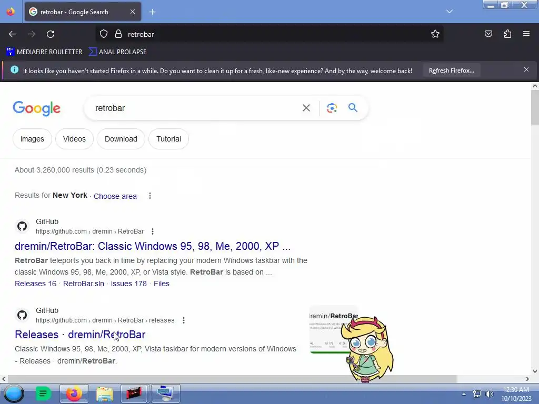Click the vertical scrollbar thumb
This screenshot has width=539, height=404.
pos(535,107)
